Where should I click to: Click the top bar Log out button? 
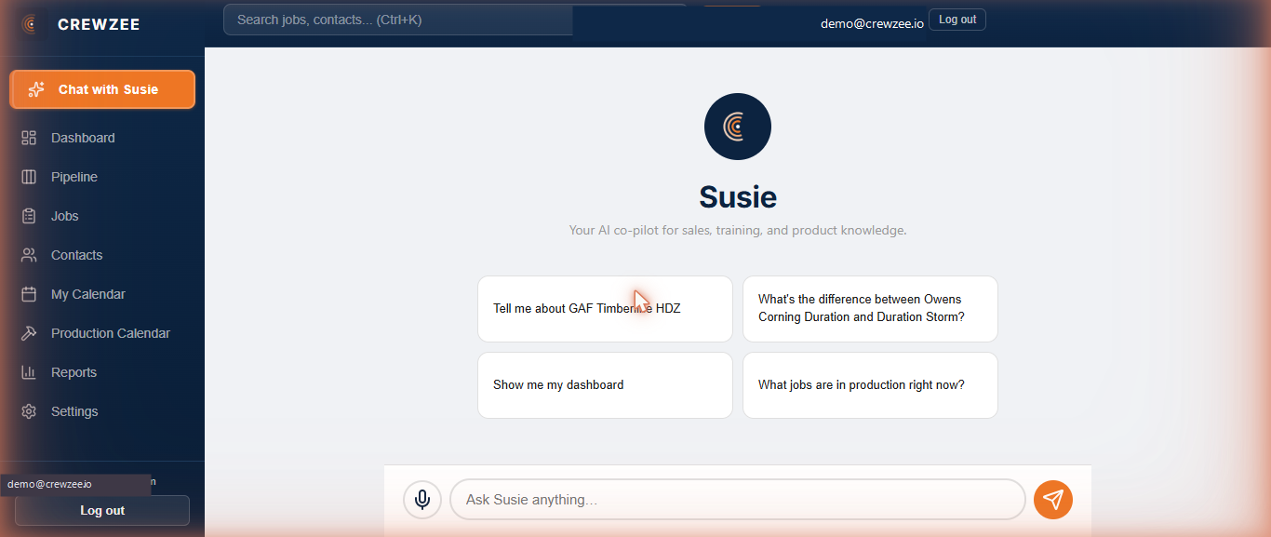tap(957, 20)
